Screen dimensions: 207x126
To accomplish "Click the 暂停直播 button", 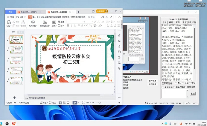I will tap(153, 81).
